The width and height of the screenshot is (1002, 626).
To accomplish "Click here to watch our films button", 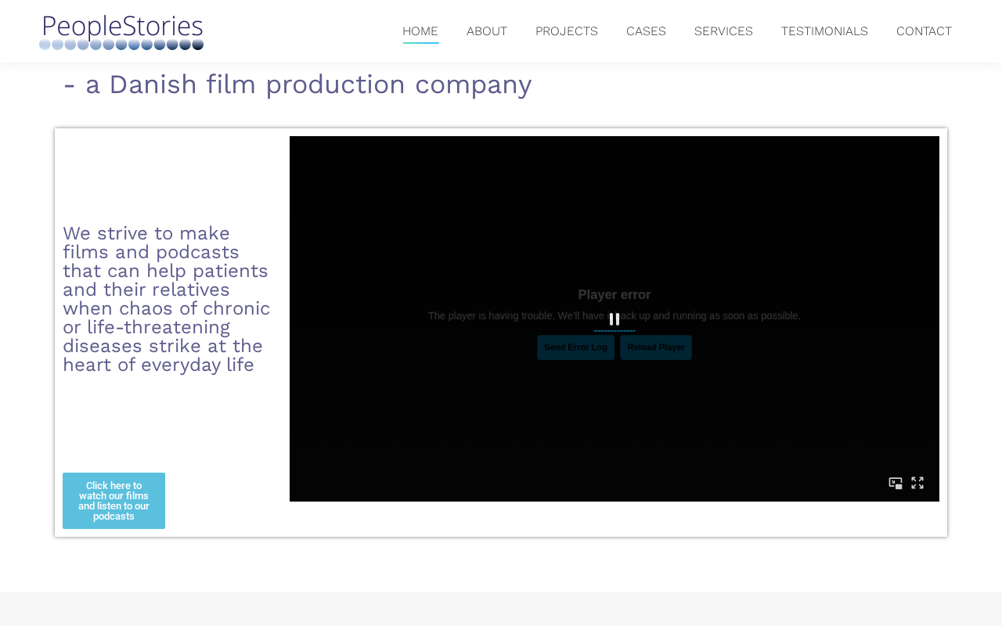I will (114, 501).
